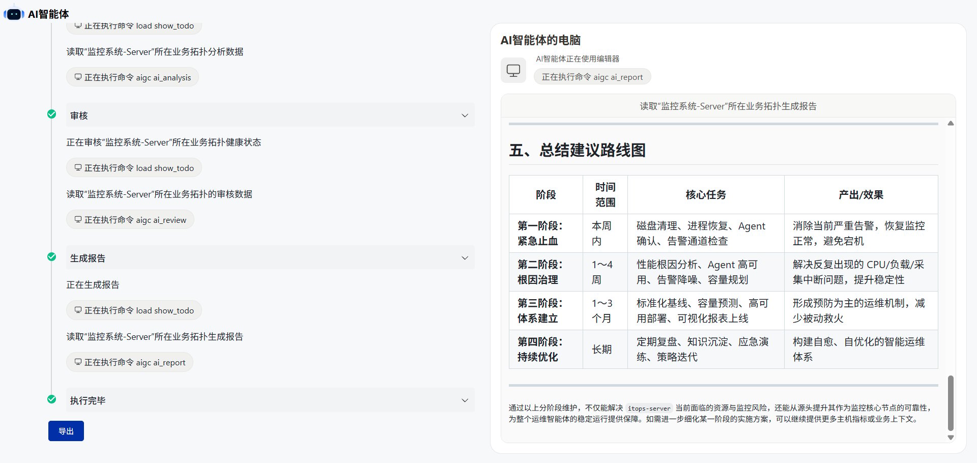The image size is (977, 463).
Task: Click the report vertical scrollbar thumb
Action: (x=951, y=403)
